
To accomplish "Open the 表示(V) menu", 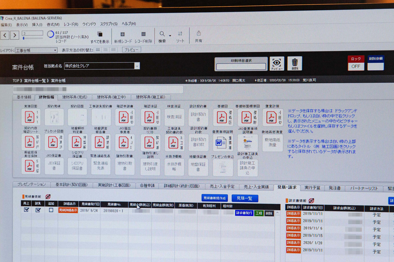I will click(x=22, y=25).
